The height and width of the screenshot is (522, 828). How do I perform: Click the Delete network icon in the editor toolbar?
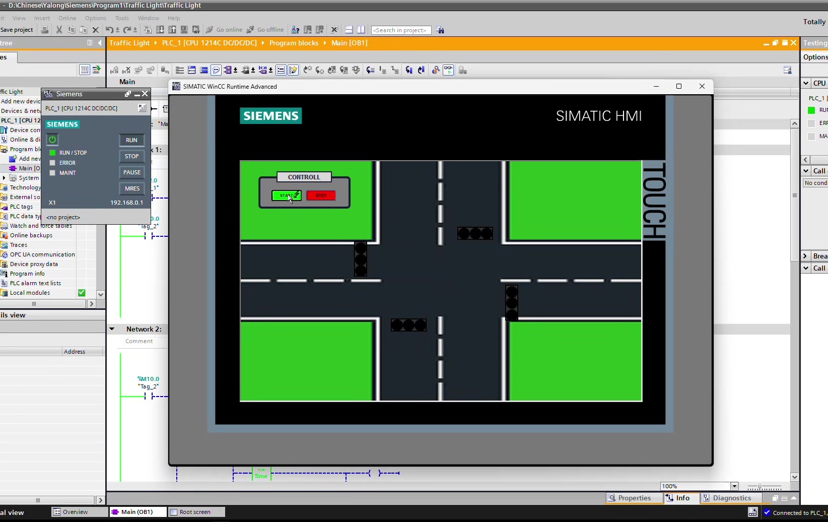coord(126,70)
